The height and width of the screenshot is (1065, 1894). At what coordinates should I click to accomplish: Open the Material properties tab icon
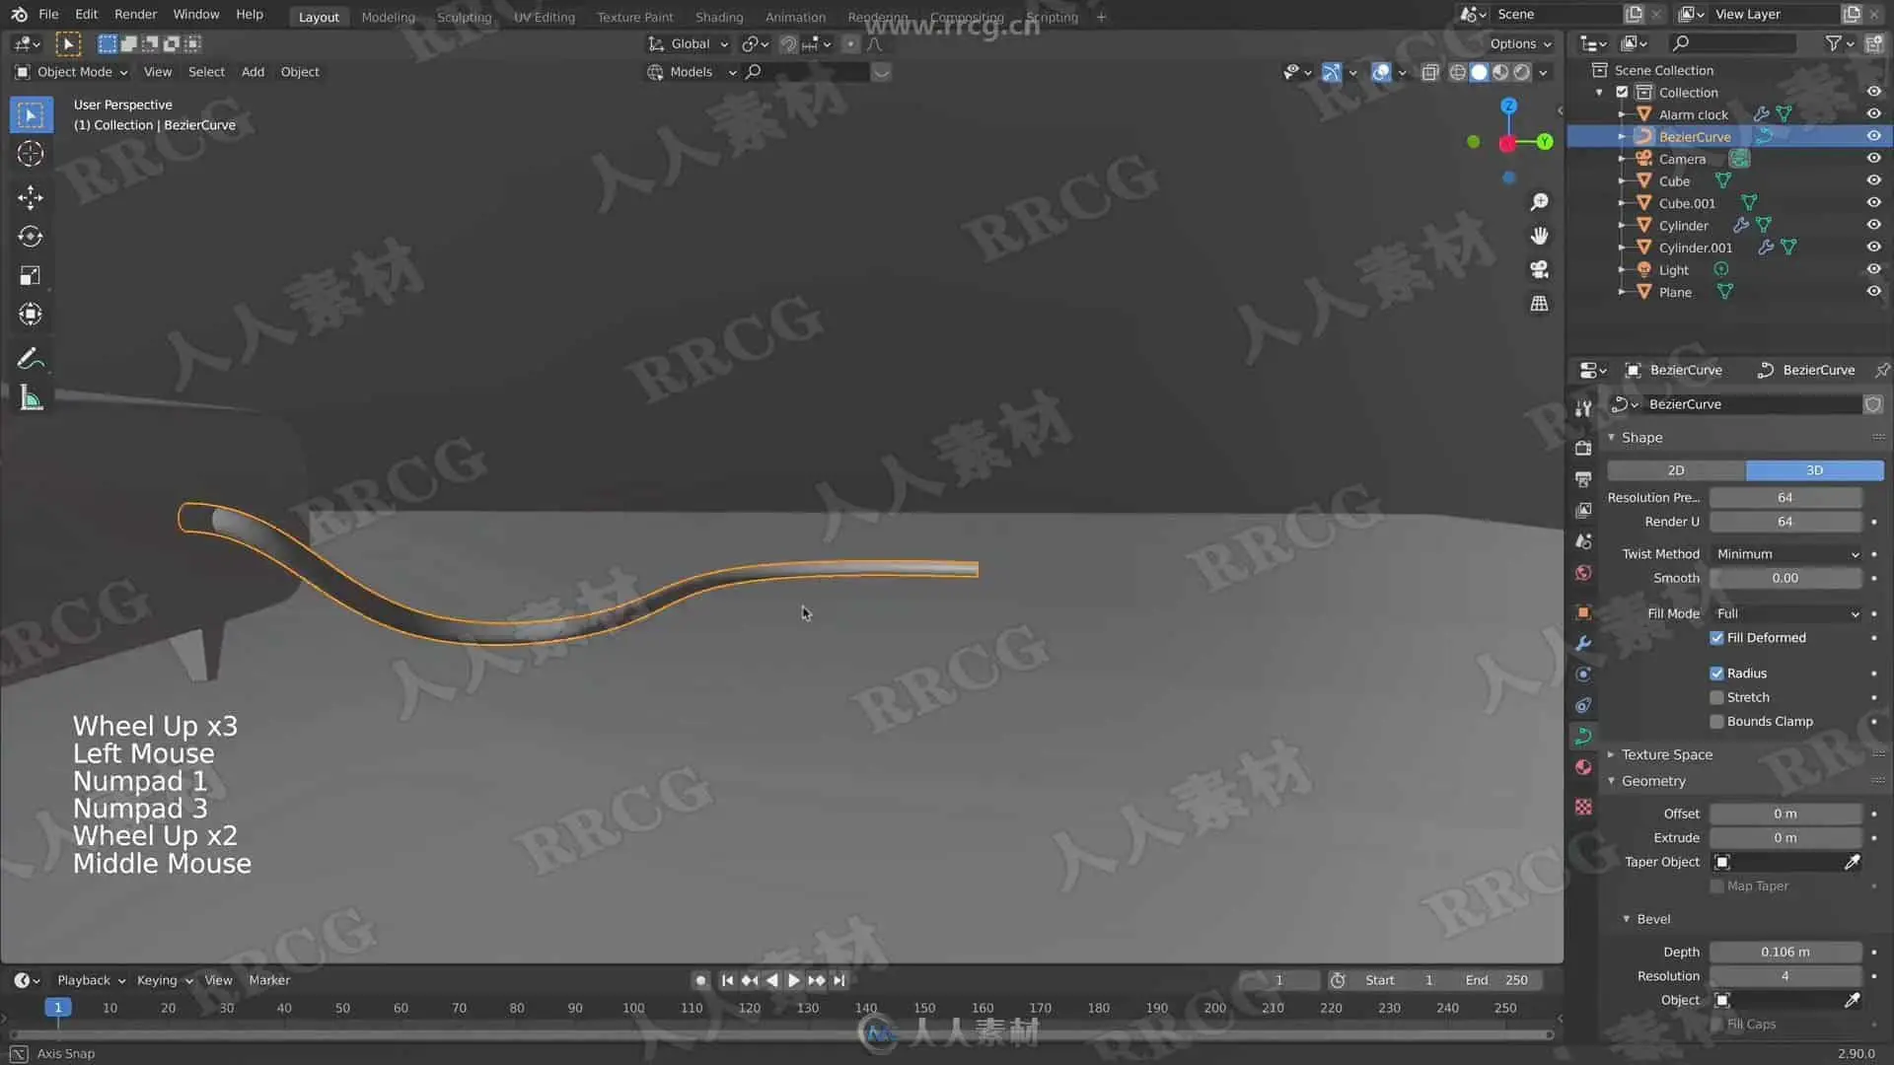point(1583,767)
